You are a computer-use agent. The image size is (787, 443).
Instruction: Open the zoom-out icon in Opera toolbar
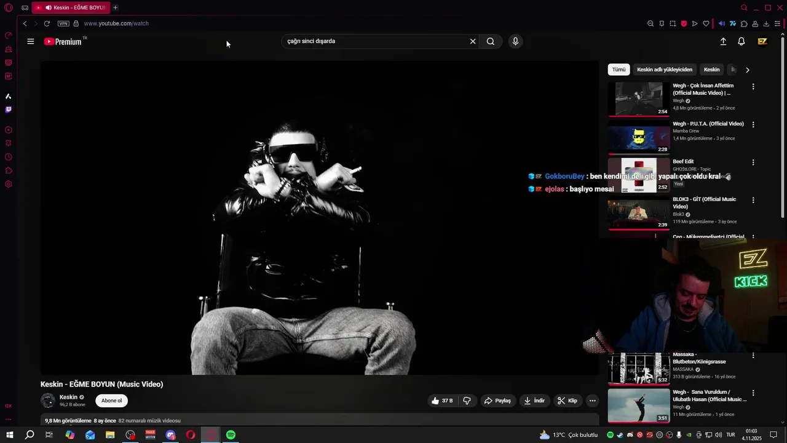point(651,23)
